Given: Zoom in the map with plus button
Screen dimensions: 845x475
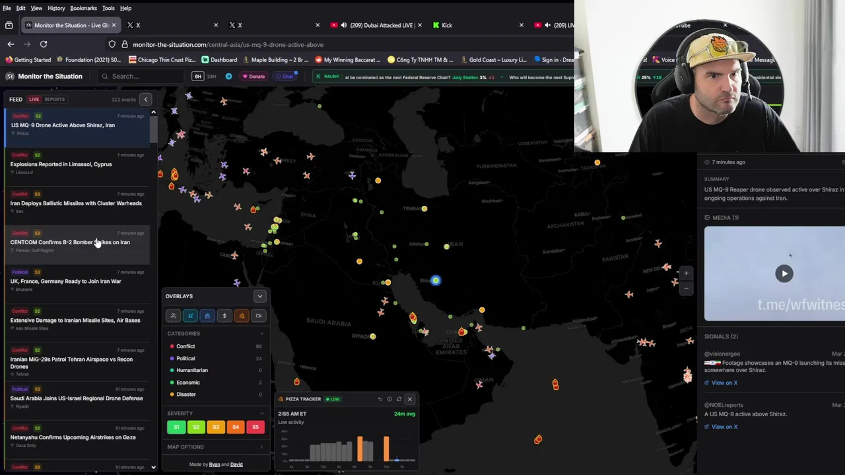Looking at the screenshot, I should pos(686,273).
